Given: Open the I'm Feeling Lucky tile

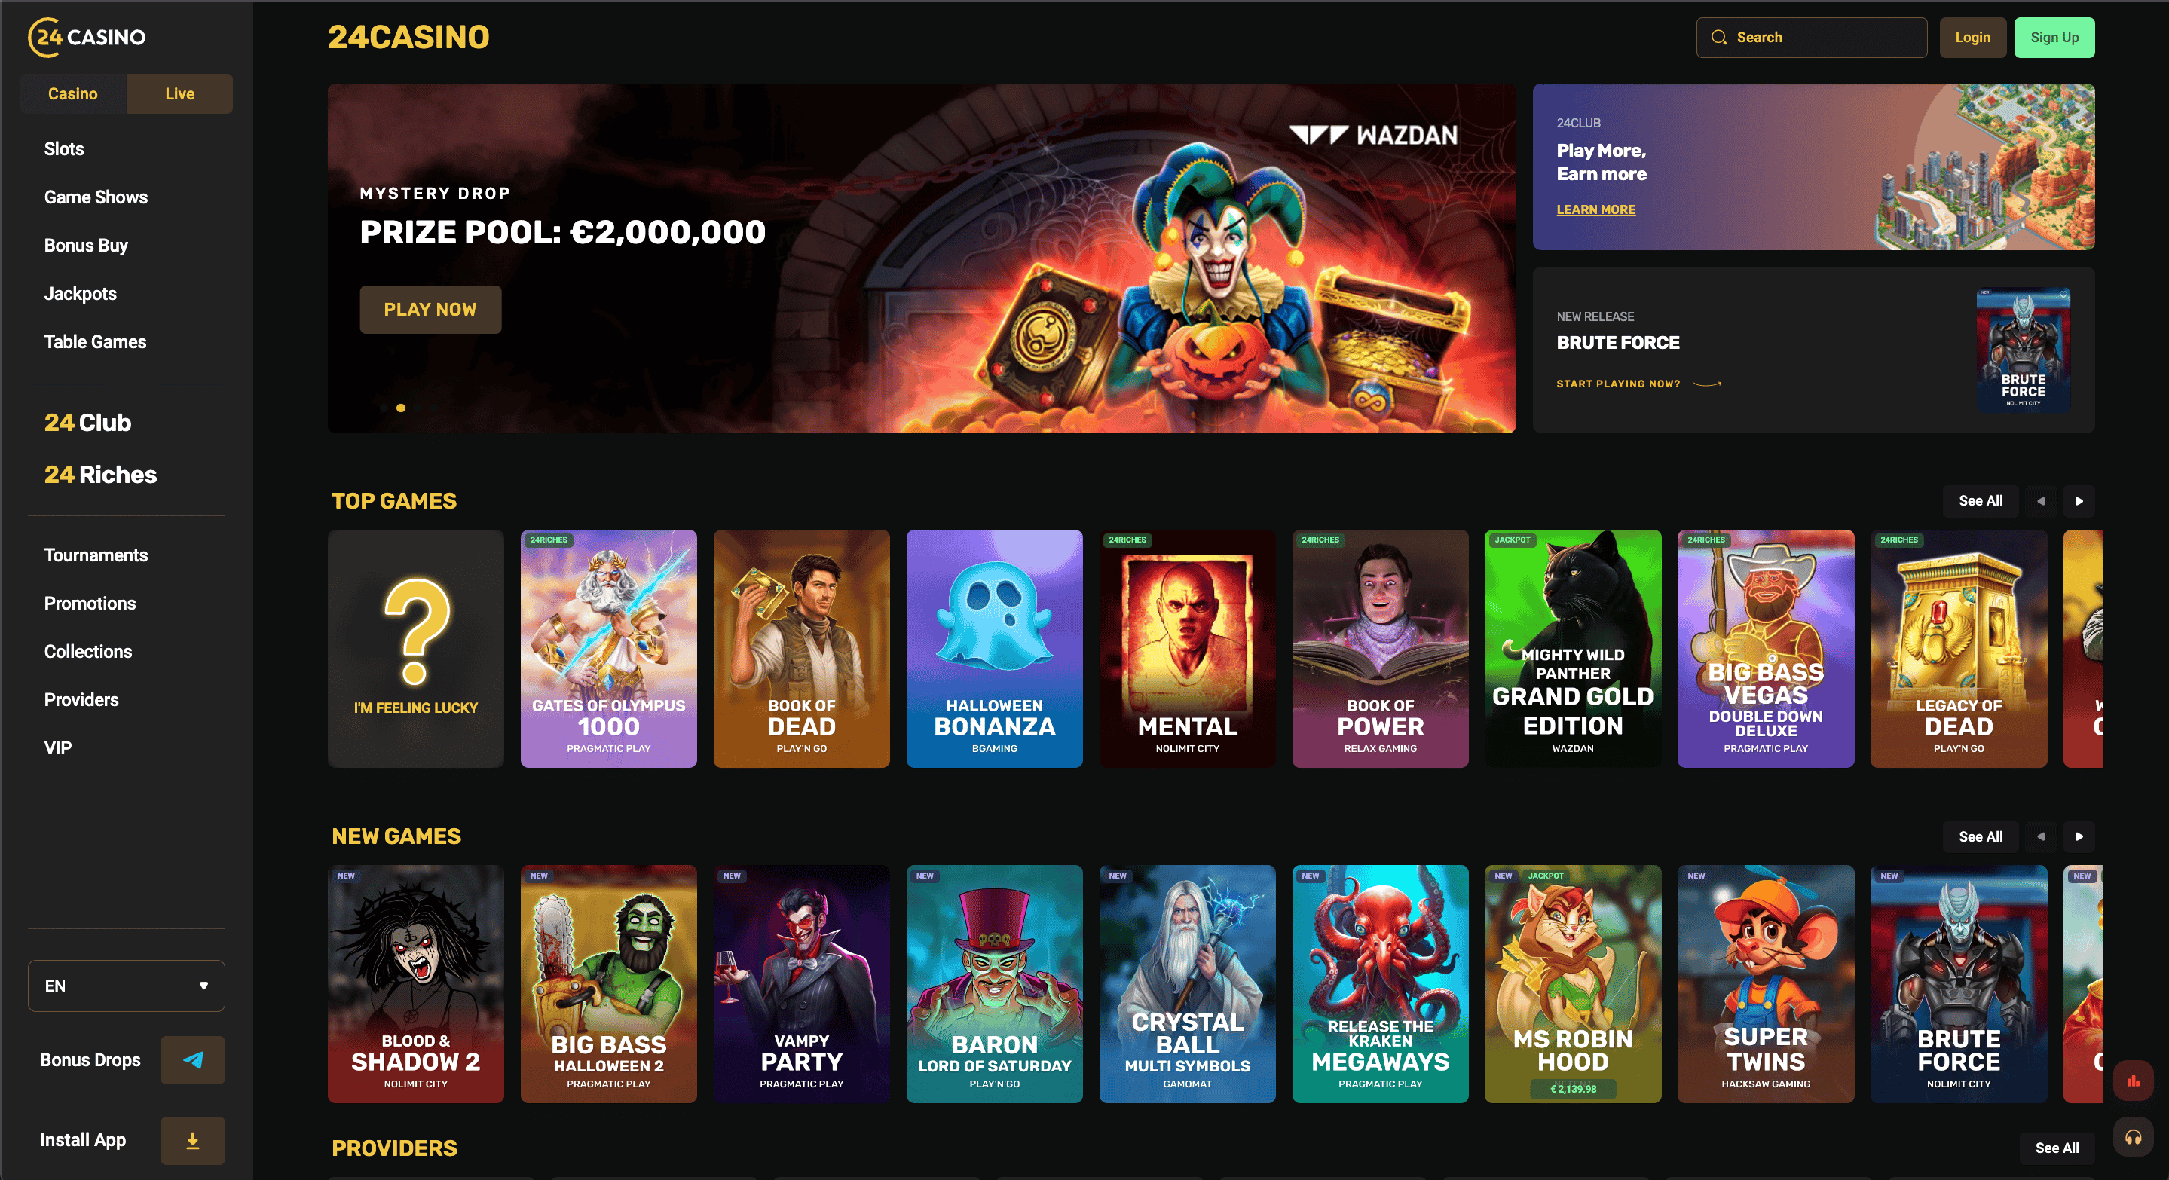Looking at the screenshot, I should point(416,648).
